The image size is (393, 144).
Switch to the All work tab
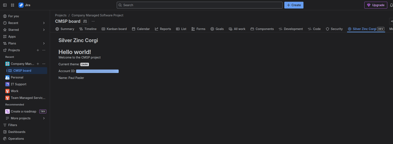click(x=237, y=29)
